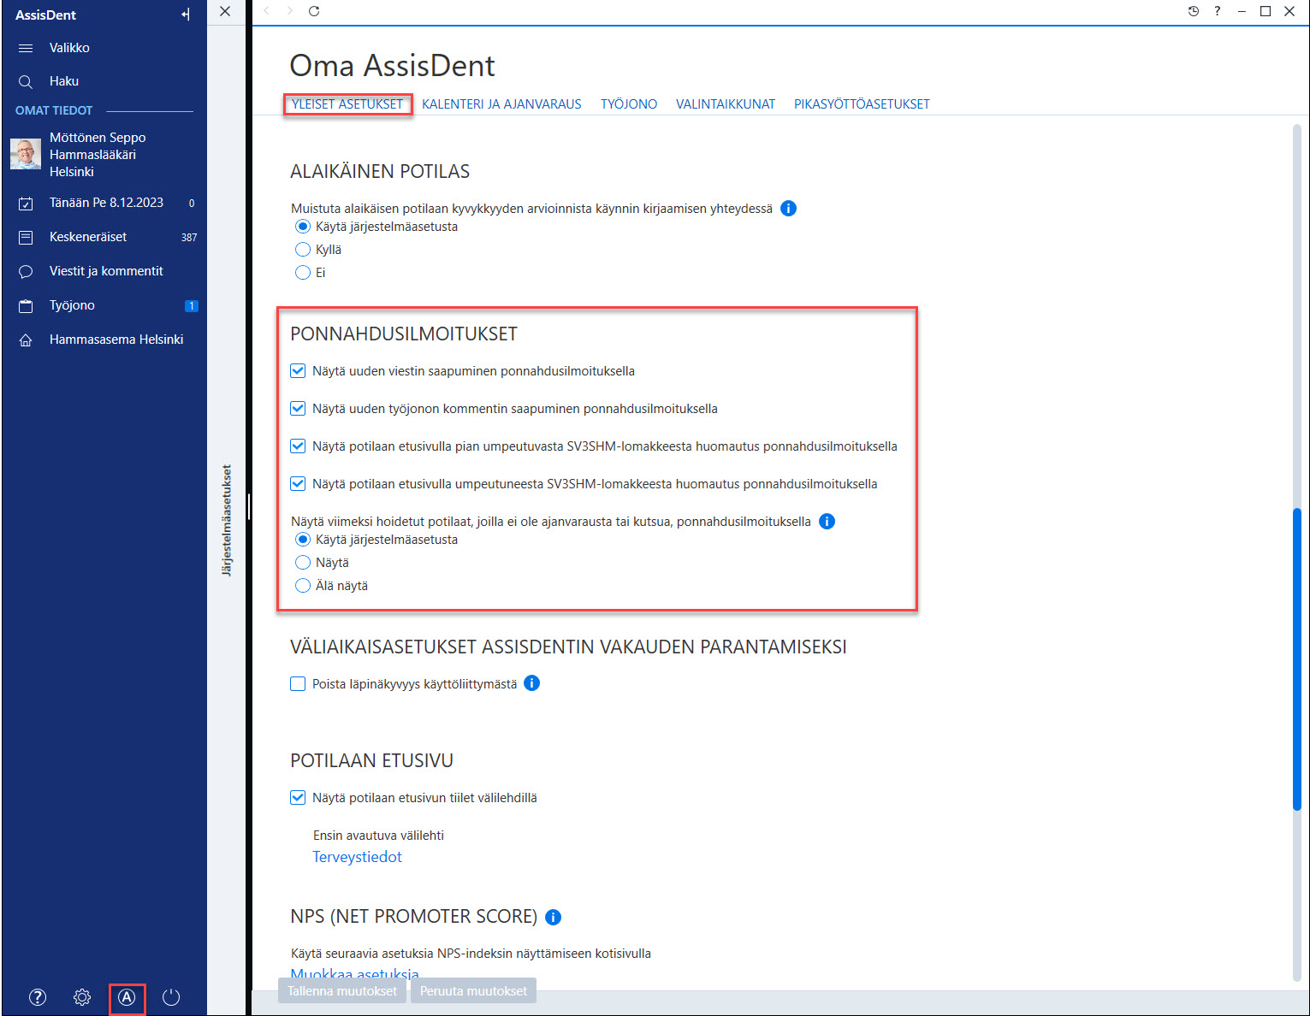Collapse the sidebar with the pin arrow icon
Viewport: 1310px width, 1016px height.
(x=186, y=15)
